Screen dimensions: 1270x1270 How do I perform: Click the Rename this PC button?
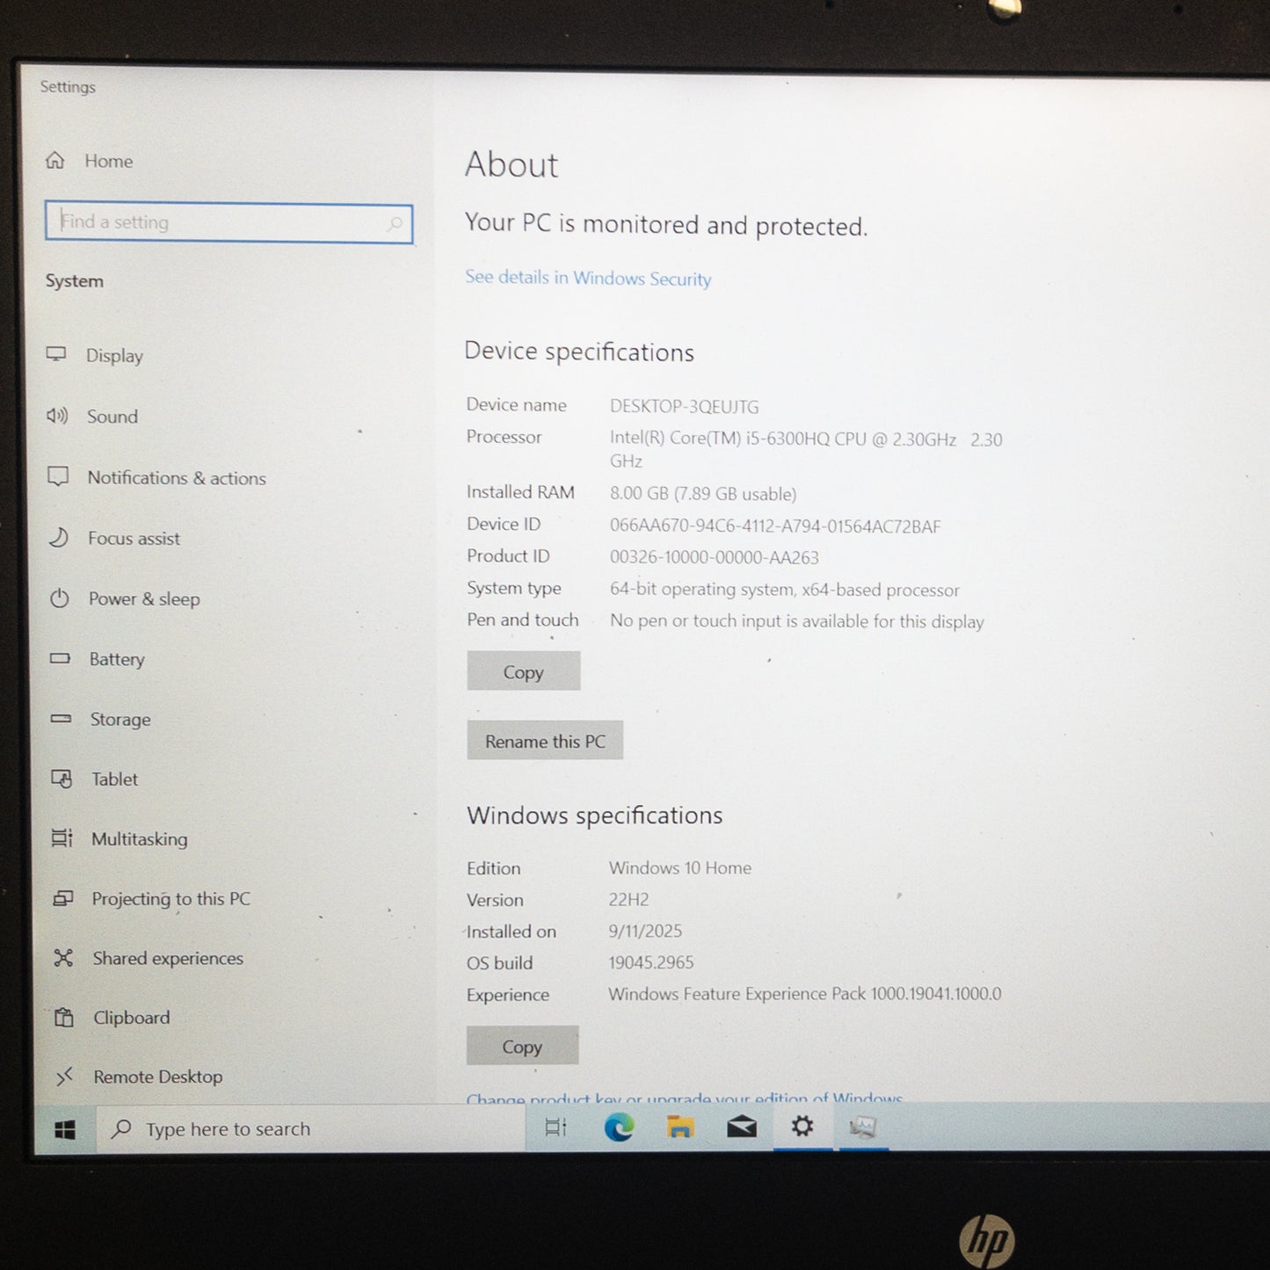point(545,741)
